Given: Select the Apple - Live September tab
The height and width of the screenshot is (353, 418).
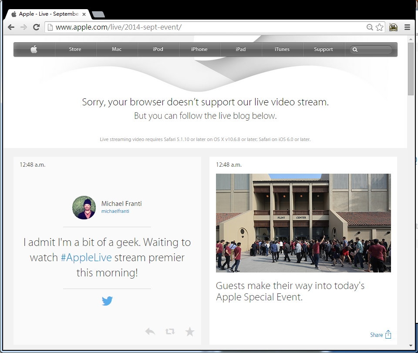Looking at the screenshot, I should [48, 14].
